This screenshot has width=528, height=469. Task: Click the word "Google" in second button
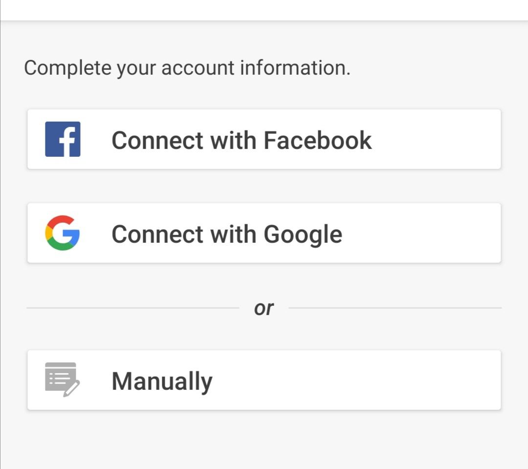[303, 234]
